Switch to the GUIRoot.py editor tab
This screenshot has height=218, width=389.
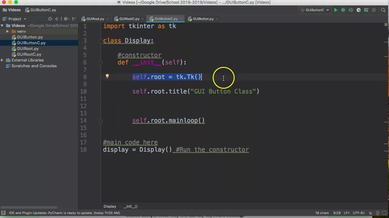pos(95,19)
